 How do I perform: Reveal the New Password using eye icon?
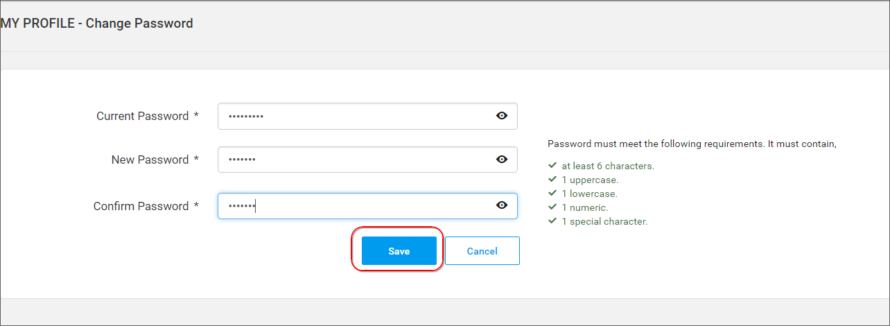click(x=502, y=160)
